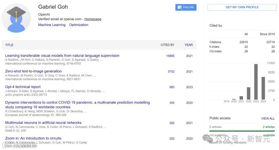The width and height of the screenshot is (279, 150).
Task: Sort by the Cited By column header
Action: point(167,45)
